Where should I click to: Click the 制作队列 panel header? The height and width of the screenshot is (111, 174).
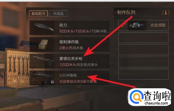(126, 13)
